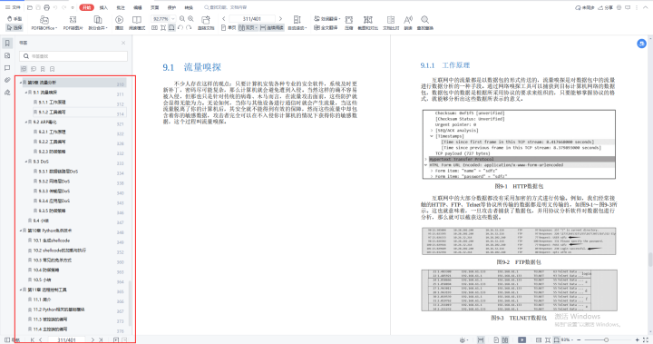
Task: Activate the select tool (选择)
Action: pos(15,27)
